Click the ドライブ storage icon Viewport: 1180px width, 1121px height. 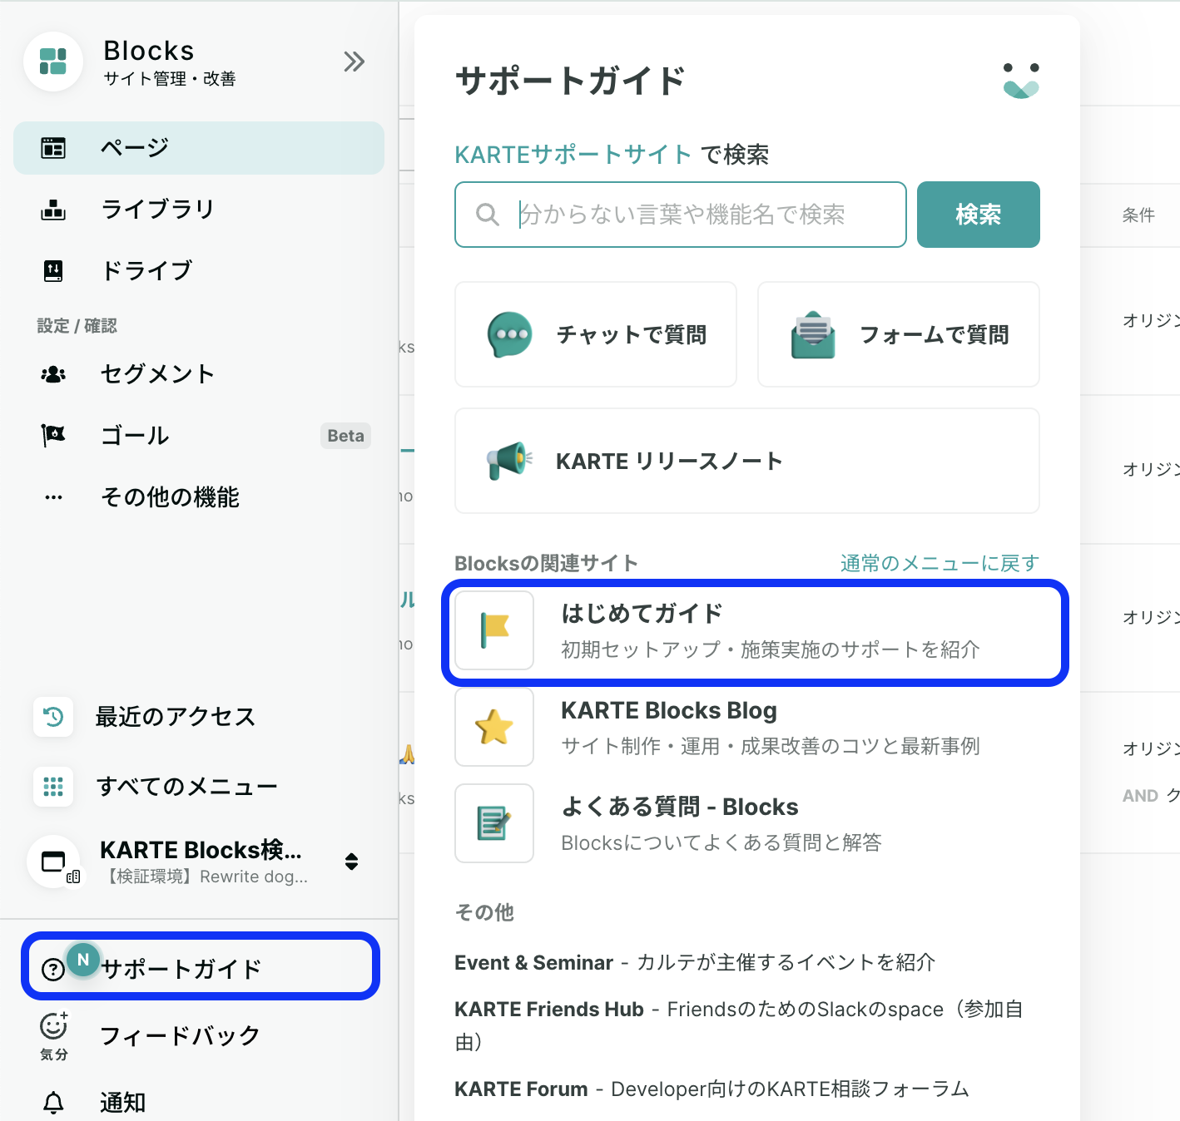53,270
